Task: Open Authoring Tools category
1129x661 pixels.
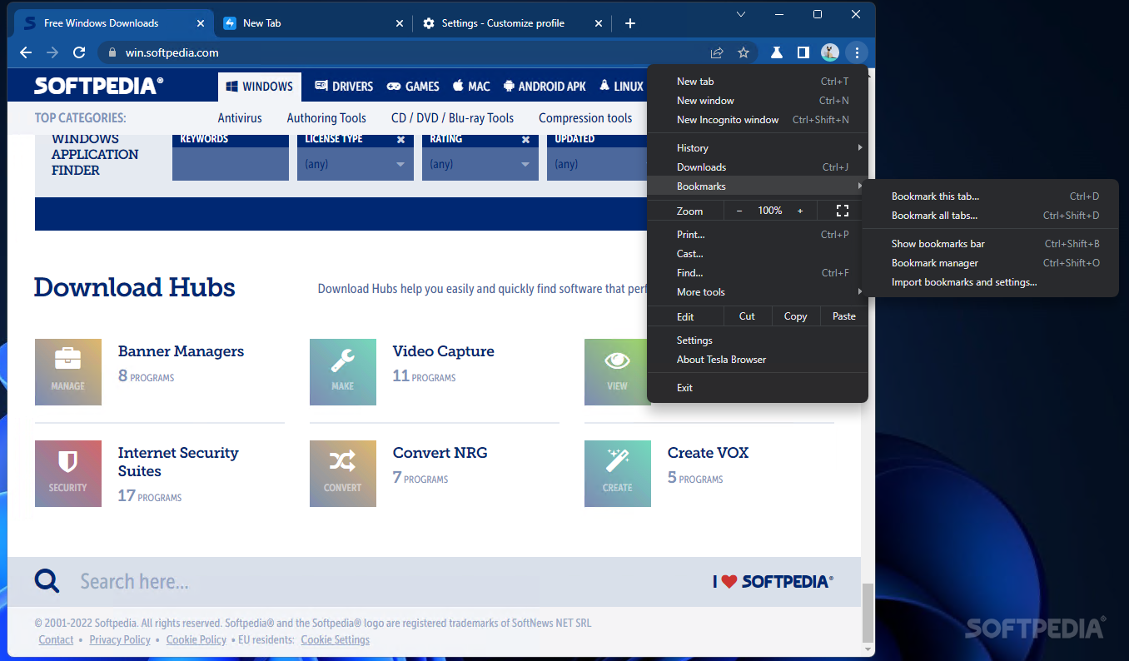Action: 326,118
